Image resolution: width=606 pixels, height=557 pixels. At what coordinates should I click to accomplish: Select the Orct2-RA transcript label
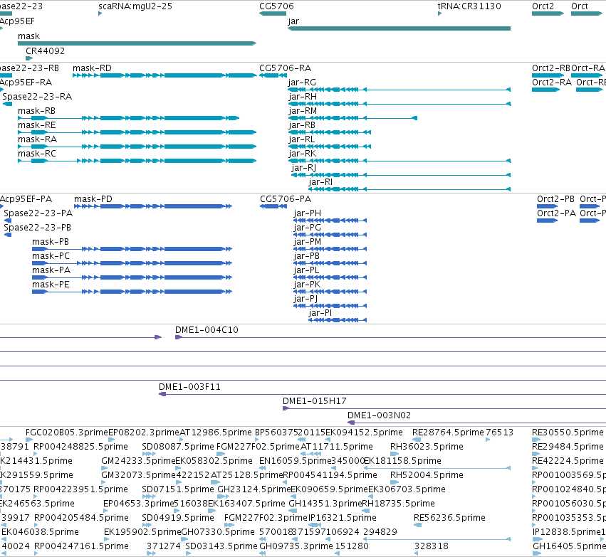click(x=552, y=83)
